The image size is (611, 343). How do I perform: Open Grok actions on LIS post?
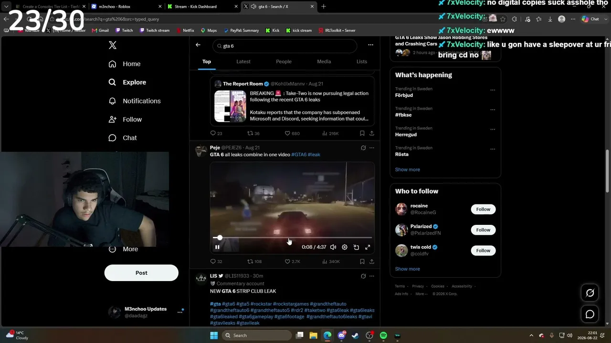363,276
